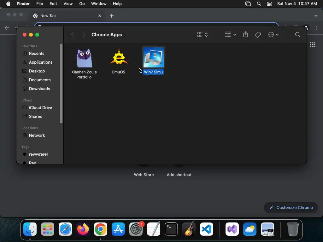This screenshot has height=242, width=323.
Task: Open Launchpad from the Dock
Action: click(x=48, y=229)
